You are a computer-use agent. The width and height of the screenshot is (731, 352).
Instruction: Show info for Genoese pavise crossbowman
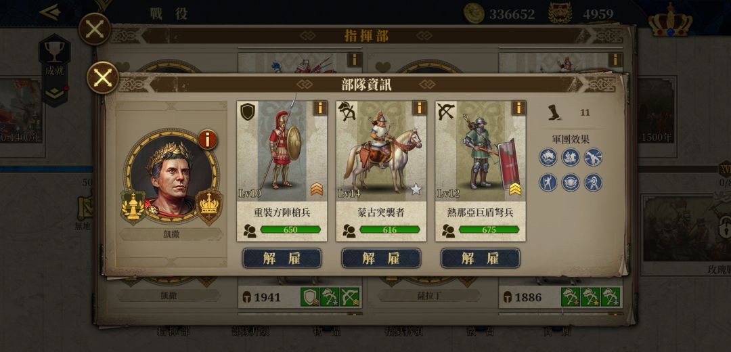click(x=518, y=108)
